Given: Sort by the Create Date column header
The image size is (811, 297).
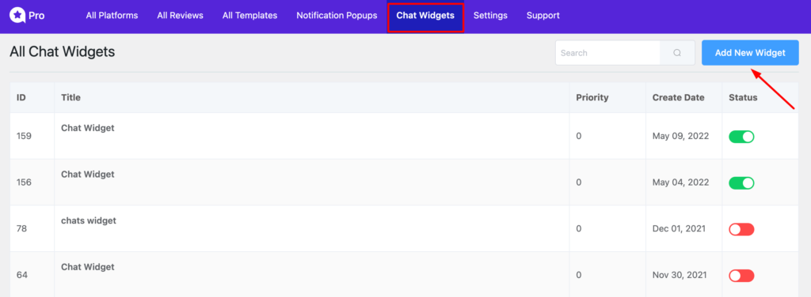Looking at the screenshot, I should 678,97.
